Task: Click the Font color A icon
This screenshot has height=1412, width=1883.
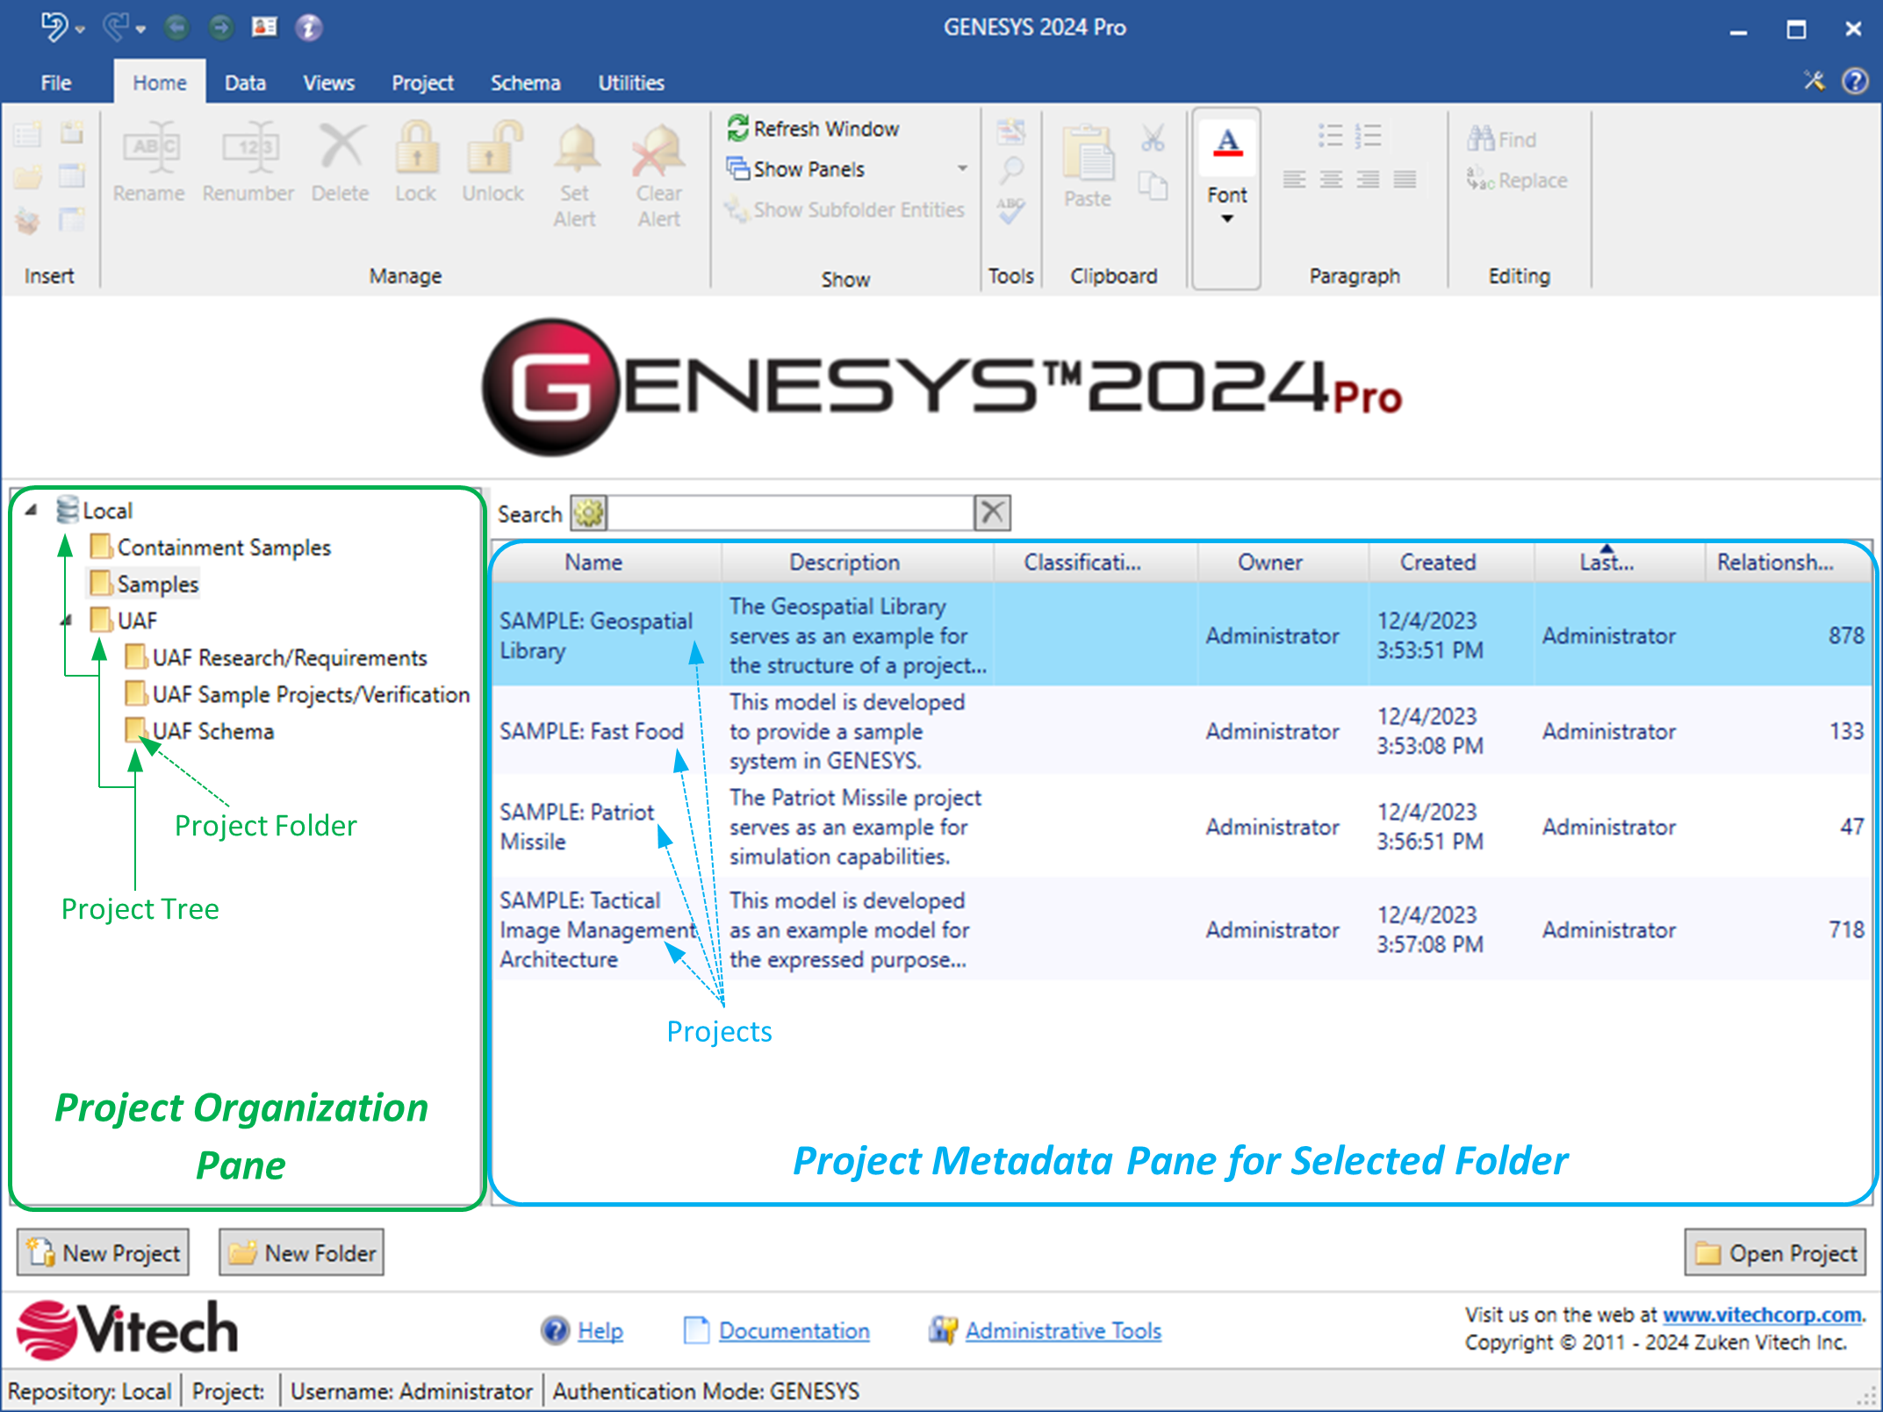Action: [x=1226, y=142]
